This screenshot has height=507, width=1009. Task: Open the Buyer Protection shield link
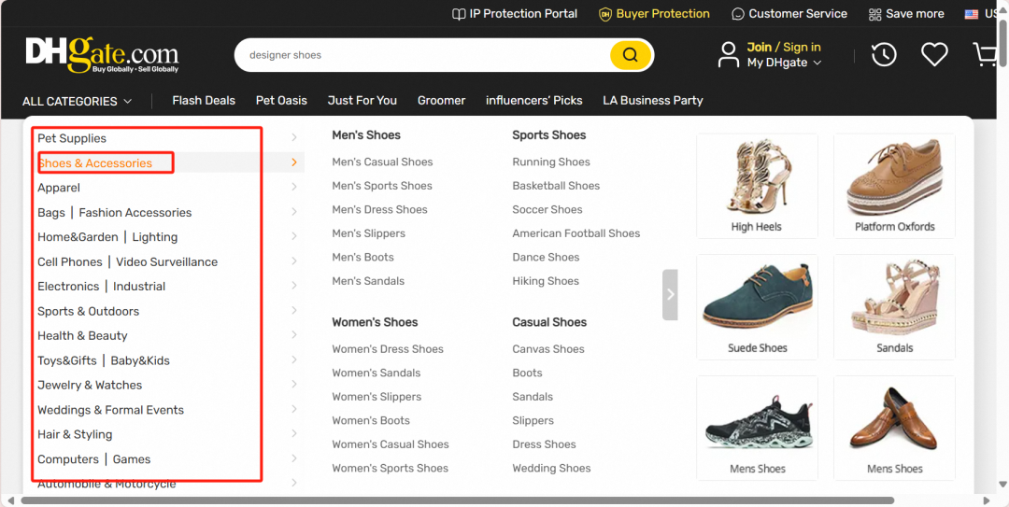tap(654, 14)
